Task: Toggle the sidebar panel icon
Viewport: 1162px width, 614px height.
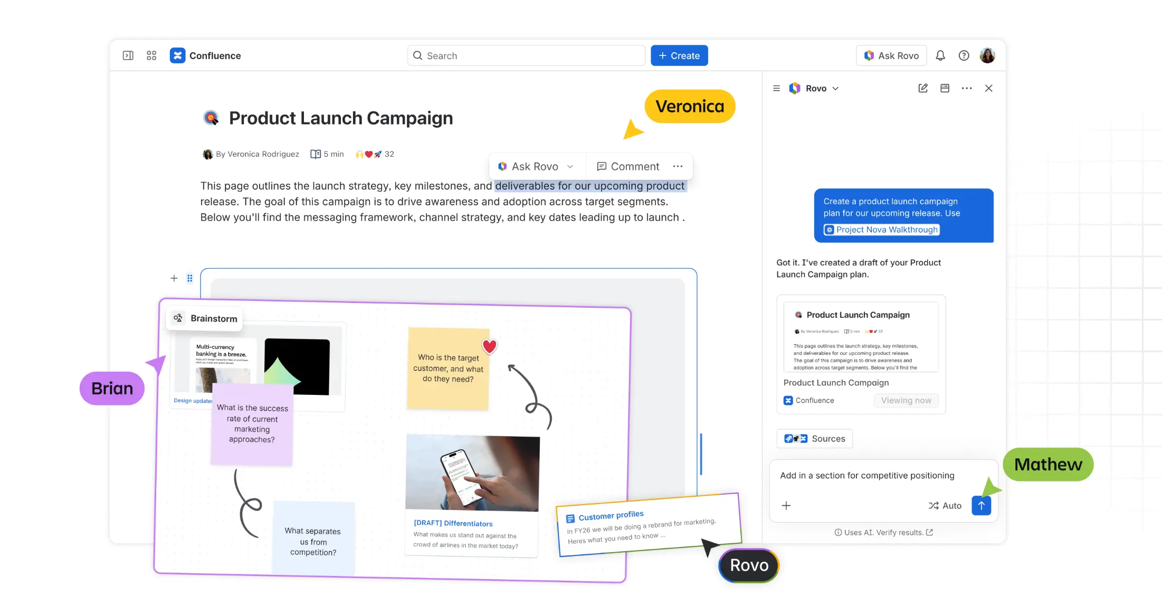Action: tap(128, 55)
